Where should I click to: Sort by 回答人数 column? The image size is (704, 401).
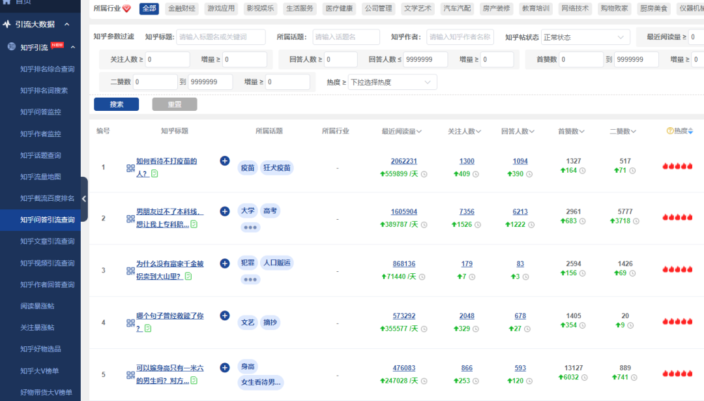[x=518, y=131]
